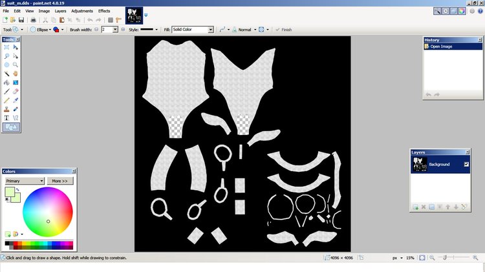This screenshot has height=272, width=485.
Task: Select the Color Picker eyedropper tool
Action: pos(16,100)
